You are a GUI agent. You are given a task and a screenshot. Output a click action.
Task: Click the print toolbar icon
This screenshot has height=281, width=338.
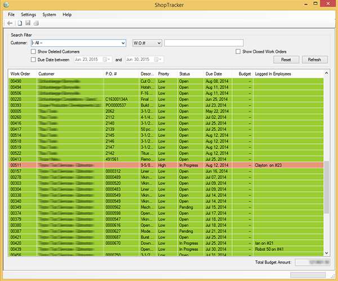36,23
